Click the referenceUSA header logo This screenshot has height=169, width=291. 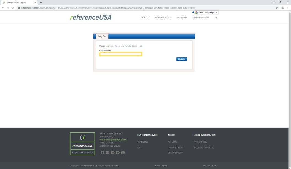click(x=91, y=17)
